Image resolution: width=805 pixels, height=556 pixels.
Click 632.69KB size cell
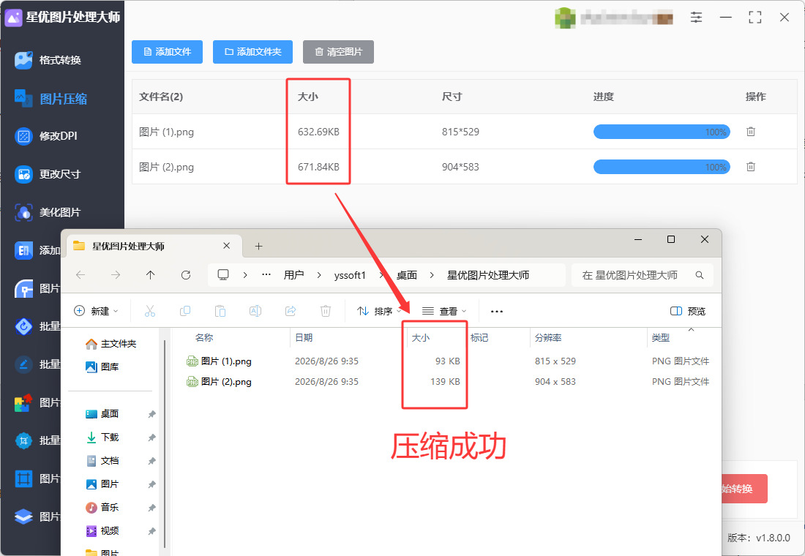click(x=318, y=132)
